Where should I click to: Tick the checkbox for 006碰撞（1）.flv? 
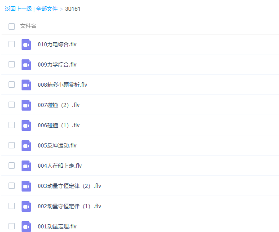12,125
